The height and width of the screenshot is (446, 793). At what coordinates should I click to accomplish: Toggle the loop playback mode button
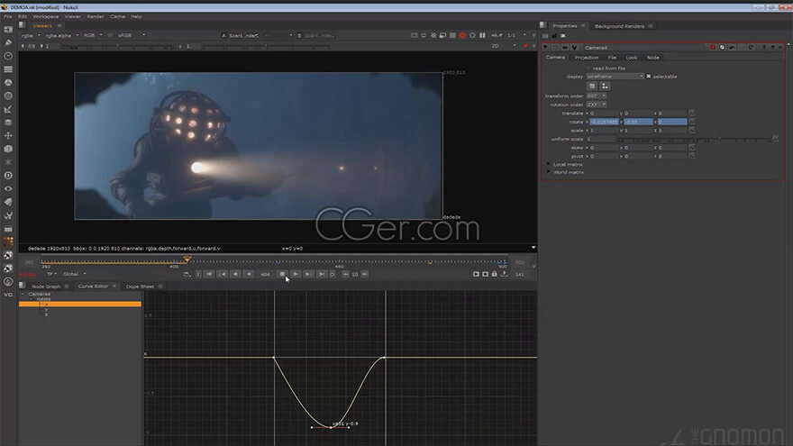[x=187, y=274]
